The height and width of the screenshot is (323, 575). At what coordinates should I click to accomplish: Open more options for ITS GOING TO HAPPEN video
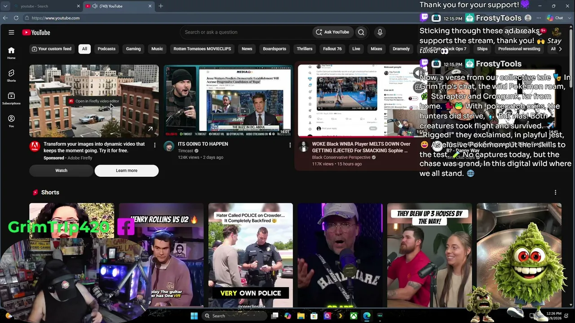click(x=290, y=145)
